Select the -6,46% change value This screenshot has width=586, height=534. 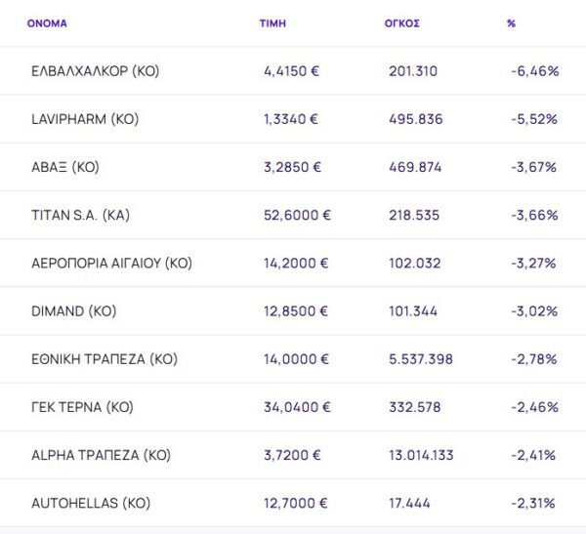coord(533,71)
